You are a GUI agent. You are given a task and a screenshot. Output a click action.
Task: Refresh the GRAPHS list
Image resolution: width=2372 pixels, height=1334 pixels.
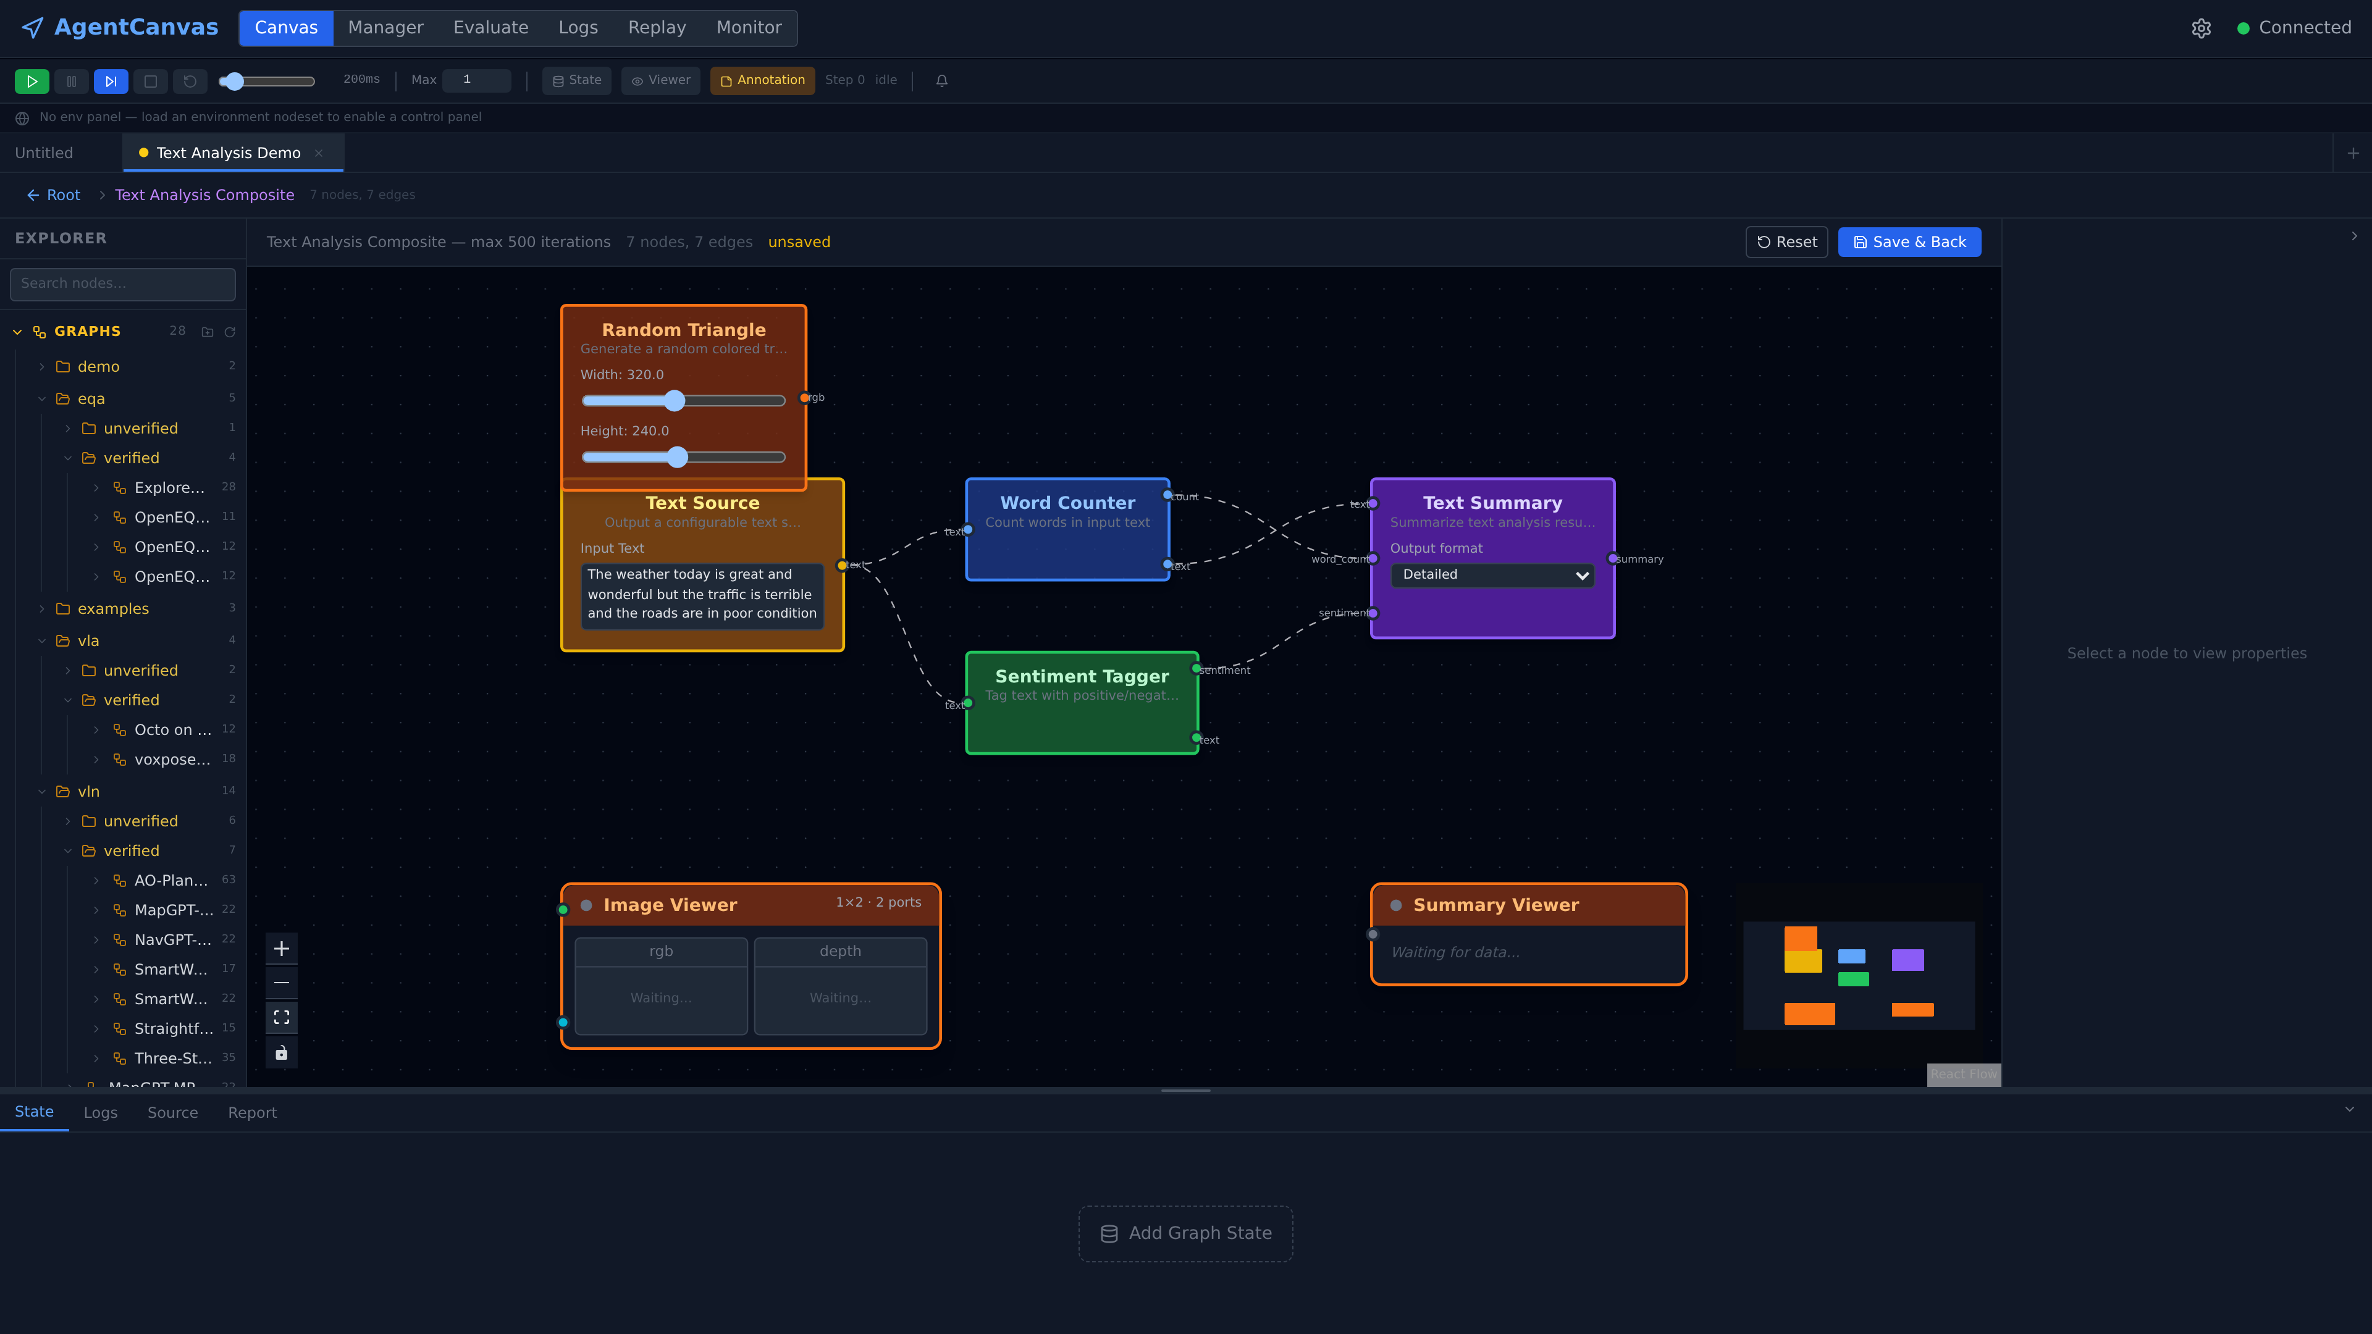click(229, 332)
